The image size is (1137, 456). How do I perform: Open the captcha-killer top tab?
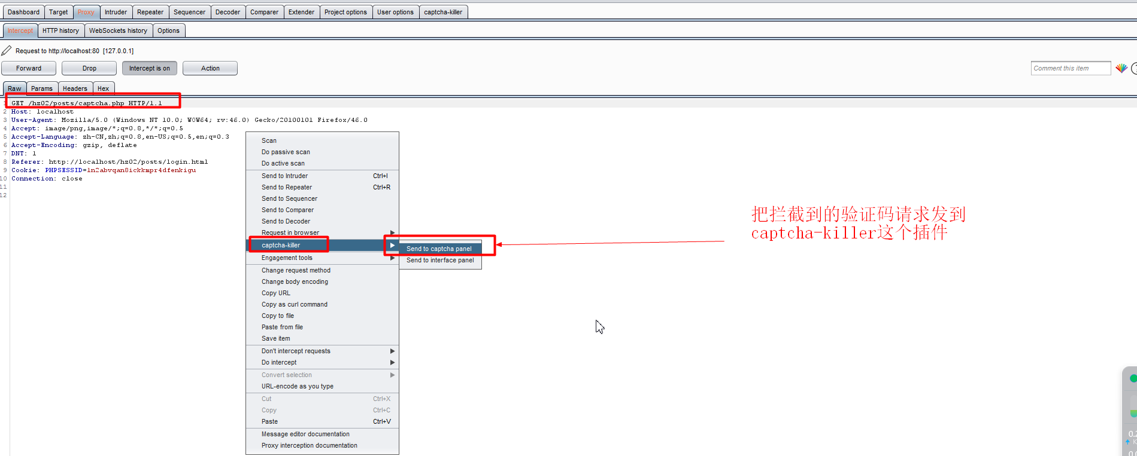pos(443,12)
